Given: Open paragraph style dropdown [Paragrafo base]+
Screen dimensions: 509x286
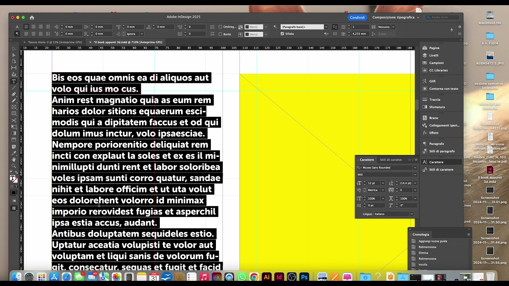Looking at the screenshot, I should (326, 27).
